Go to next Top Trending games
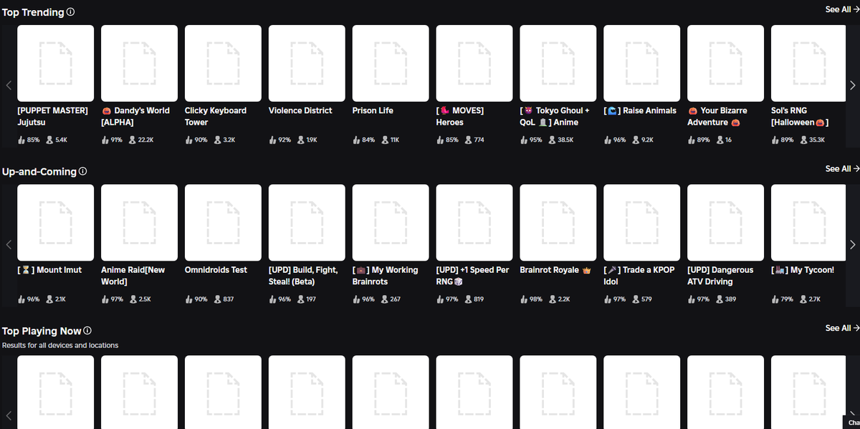This screenshot has height=429, width=860. tap(851, 85)
